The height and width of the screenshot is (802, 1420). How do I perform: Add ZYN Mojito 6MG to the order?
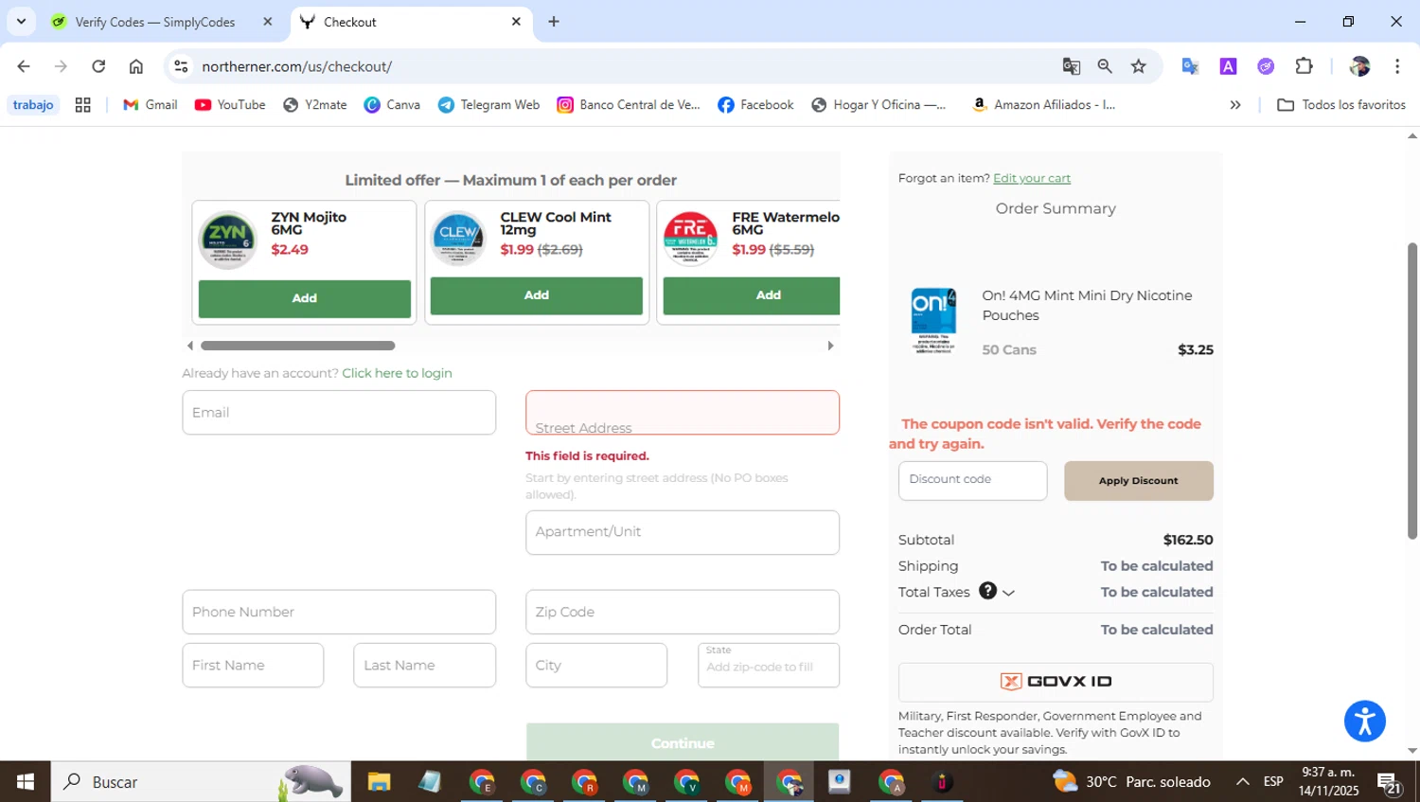tap(304, 298)
